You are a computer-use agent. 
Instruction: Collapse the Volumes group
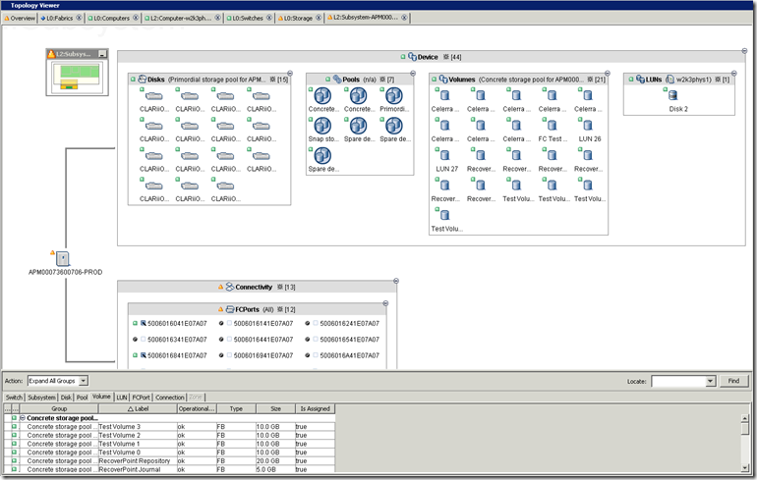[608, 74]
